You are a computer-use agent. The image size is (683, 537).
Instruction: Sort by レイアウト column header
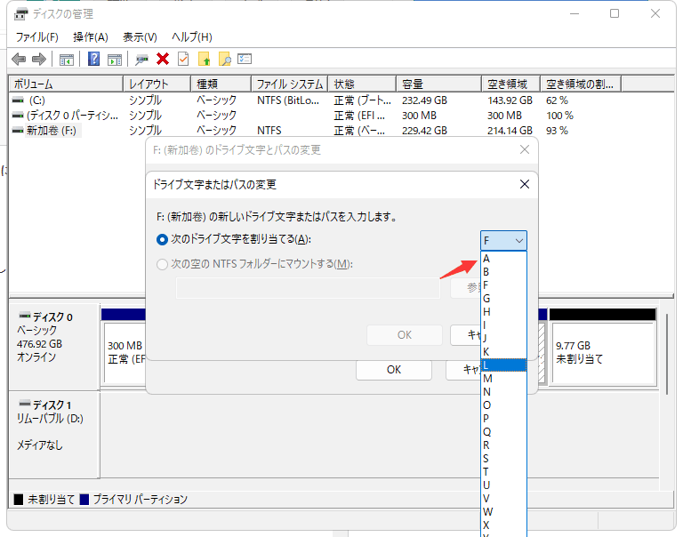click(x=157, y=84)
